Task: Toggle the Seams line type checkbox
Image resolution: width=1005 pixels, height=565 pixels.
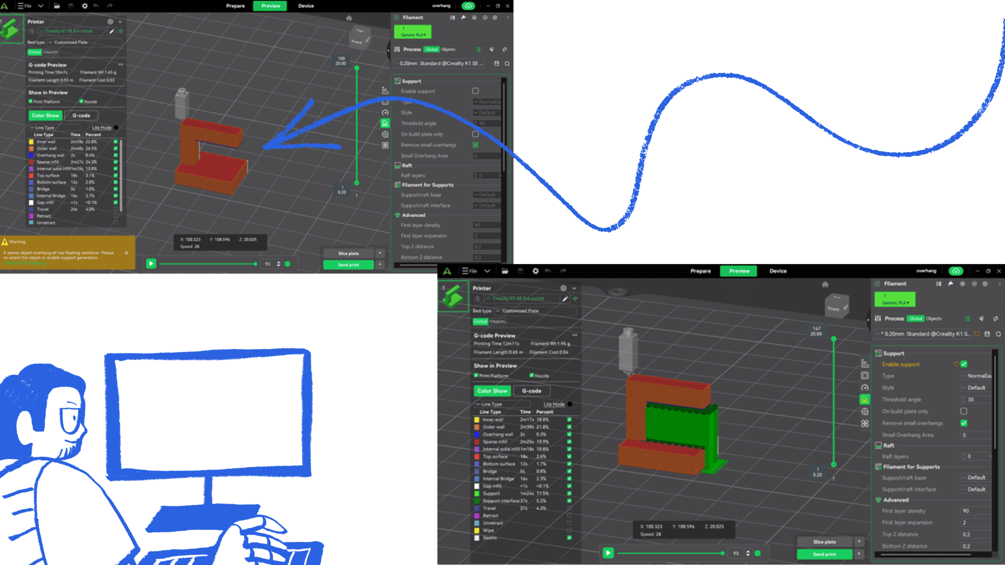Action: (x=569, y=538)
